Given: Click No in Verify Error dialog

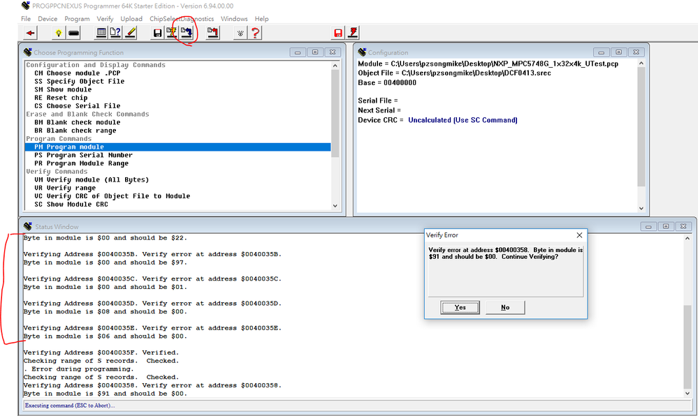Looking at the screenshot, I should click(x=505, y=307).
